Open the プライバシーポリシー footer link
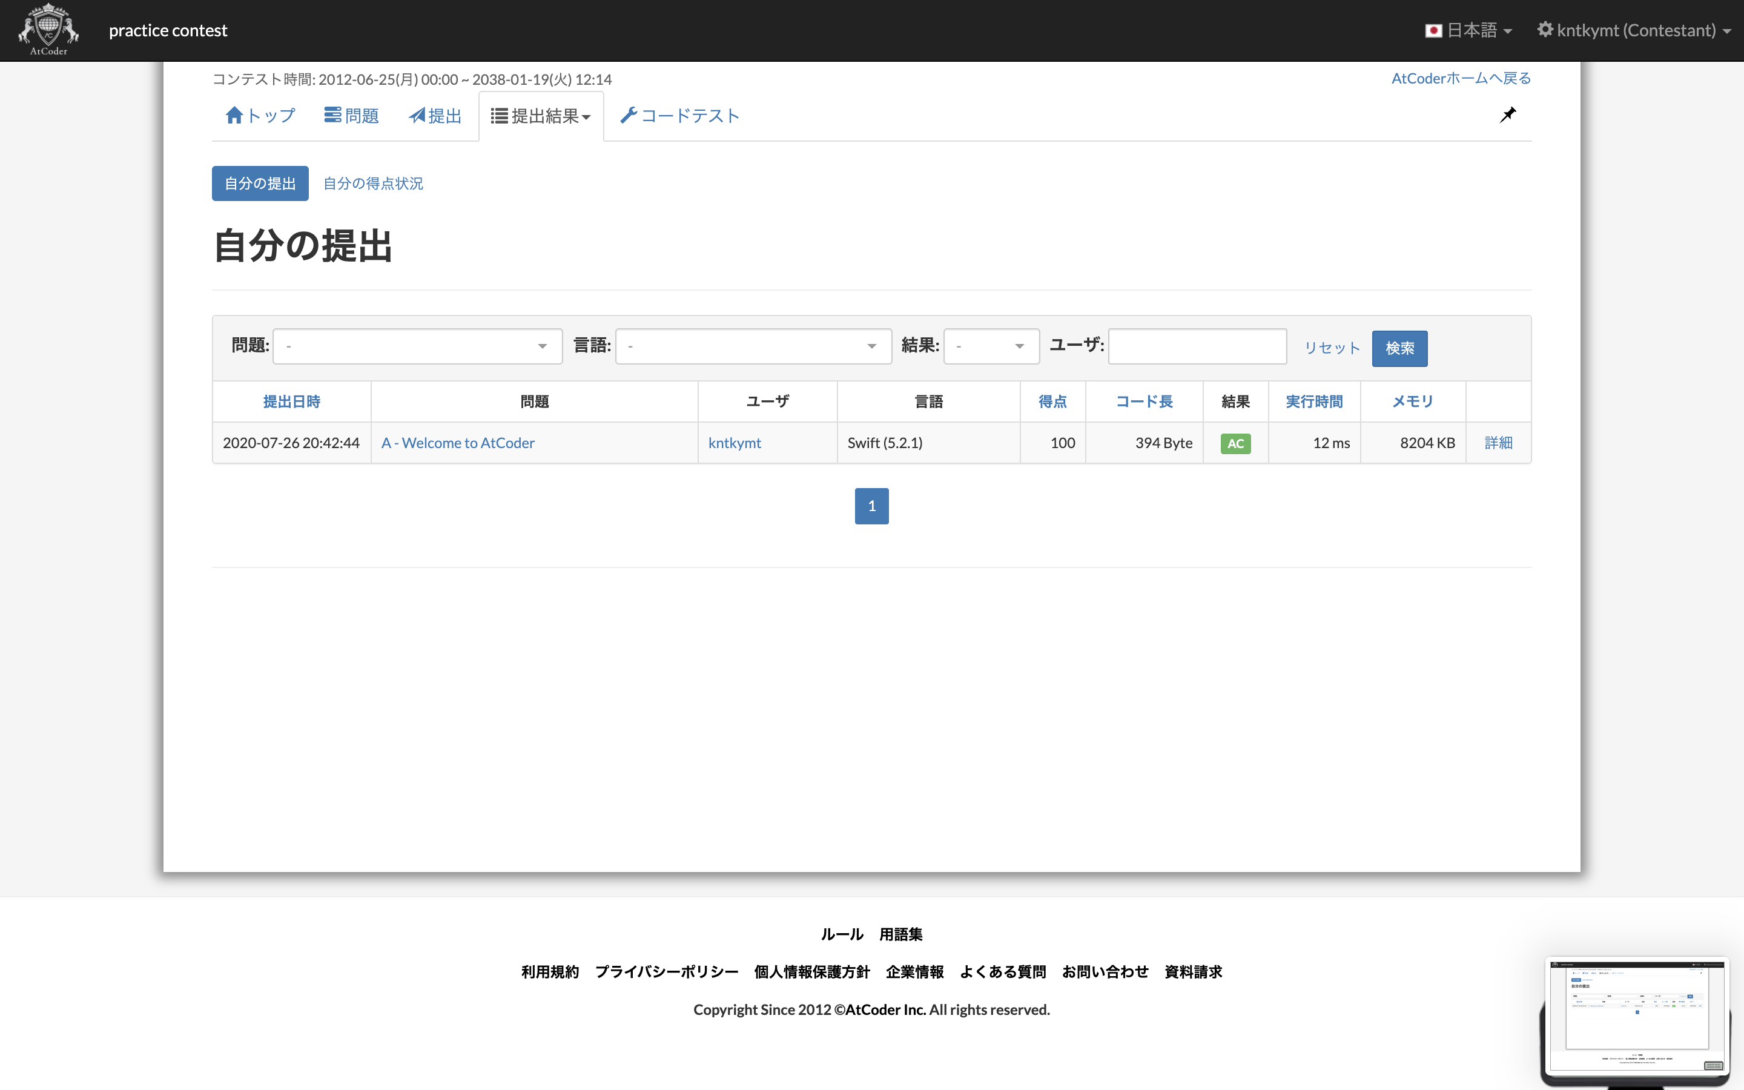Image resolution: width=1744 pixels, height=1090 pixels. point(667,973)
